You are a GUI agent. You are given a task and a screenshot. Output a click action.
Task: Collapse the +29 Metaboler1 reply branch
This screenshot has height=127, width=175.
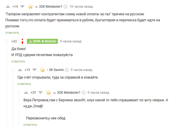[x=19, y=92]
